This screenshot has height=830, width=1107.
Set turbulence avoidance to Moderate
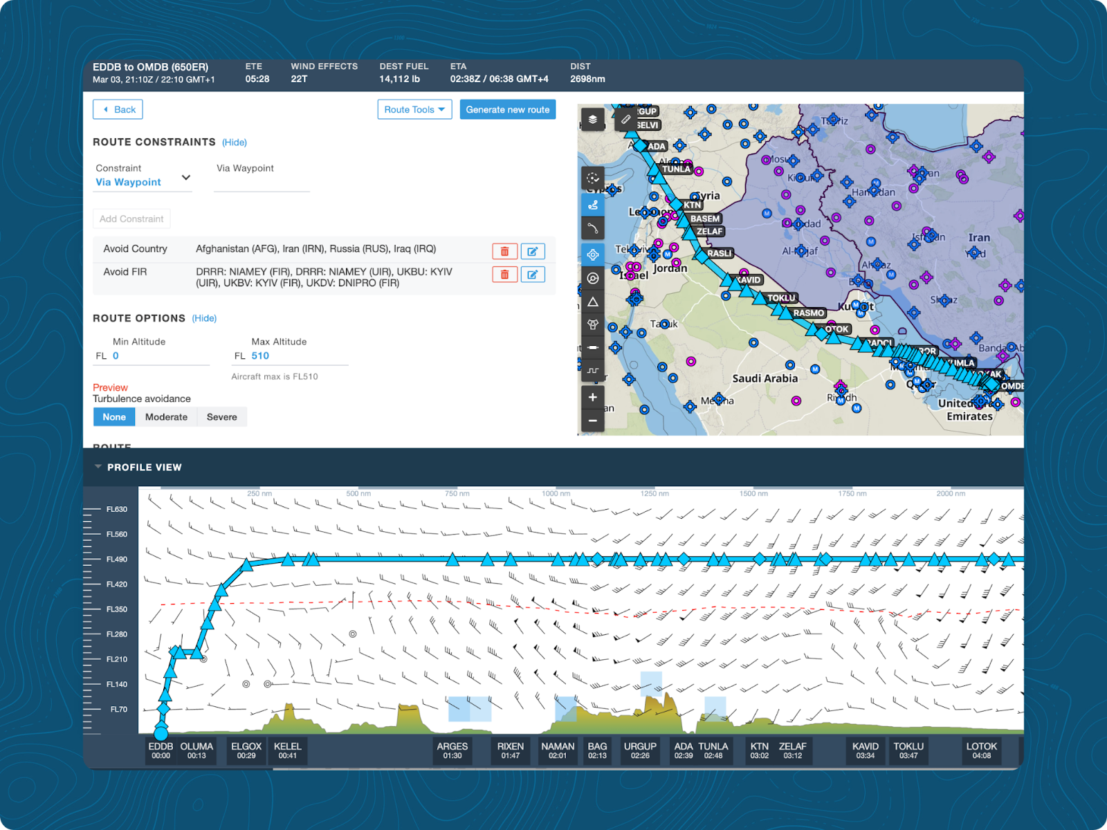[166, 417]
